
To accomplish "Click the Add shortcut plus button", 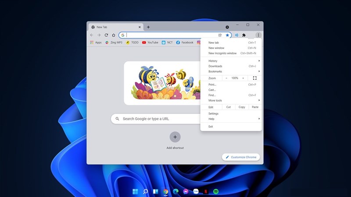I will [x=175, y=137].
